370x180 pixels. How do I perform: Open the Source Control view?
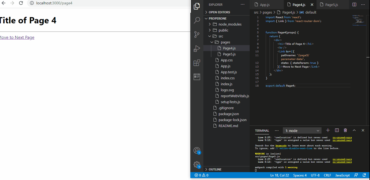coord(197,34)
